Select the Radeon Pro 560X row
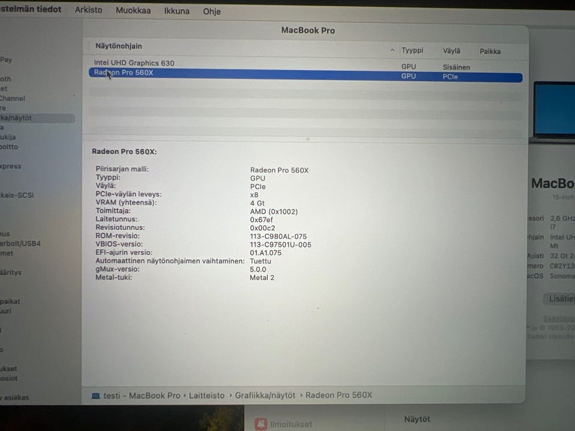The height and width of the screenshot is (431, 575). pos(305,74)
